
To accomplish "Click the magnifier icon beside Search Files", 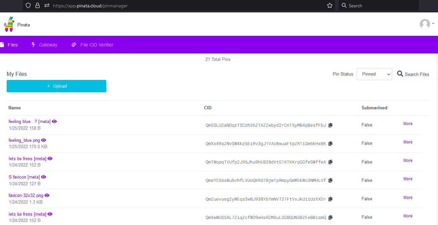I will [x=400, y=74].
